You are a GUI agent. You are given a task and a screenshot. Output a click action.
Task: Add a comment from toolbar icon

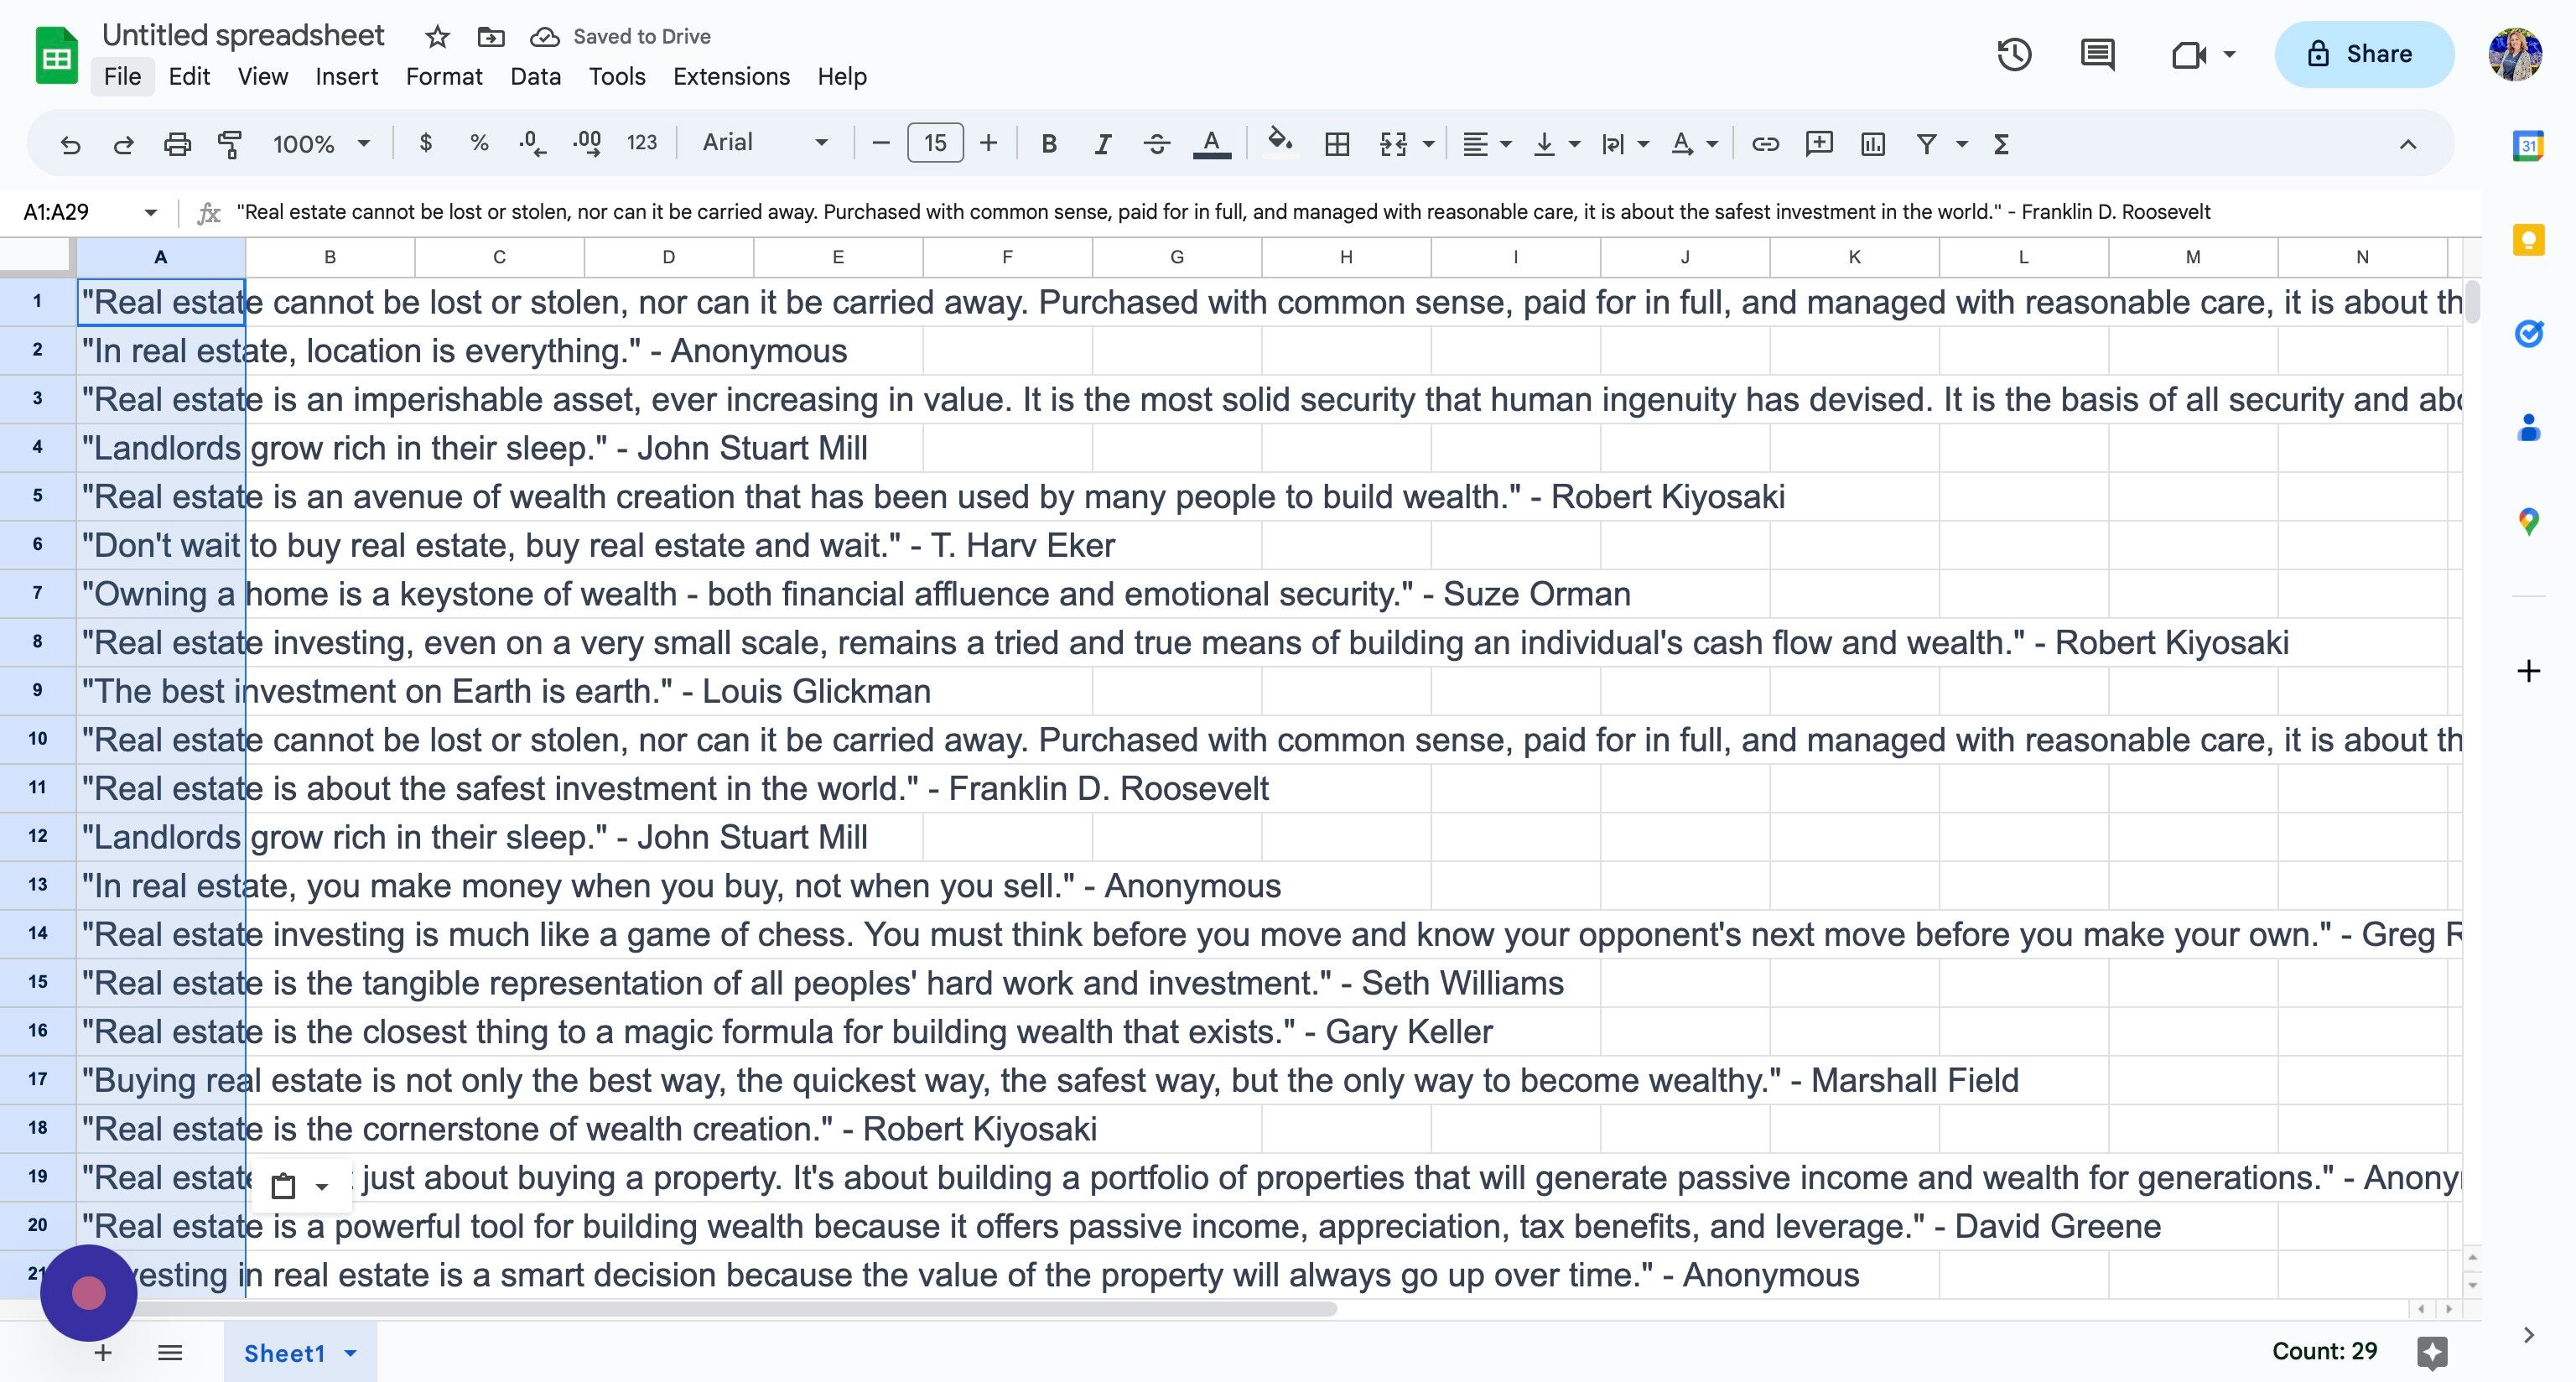point(1819,144)
